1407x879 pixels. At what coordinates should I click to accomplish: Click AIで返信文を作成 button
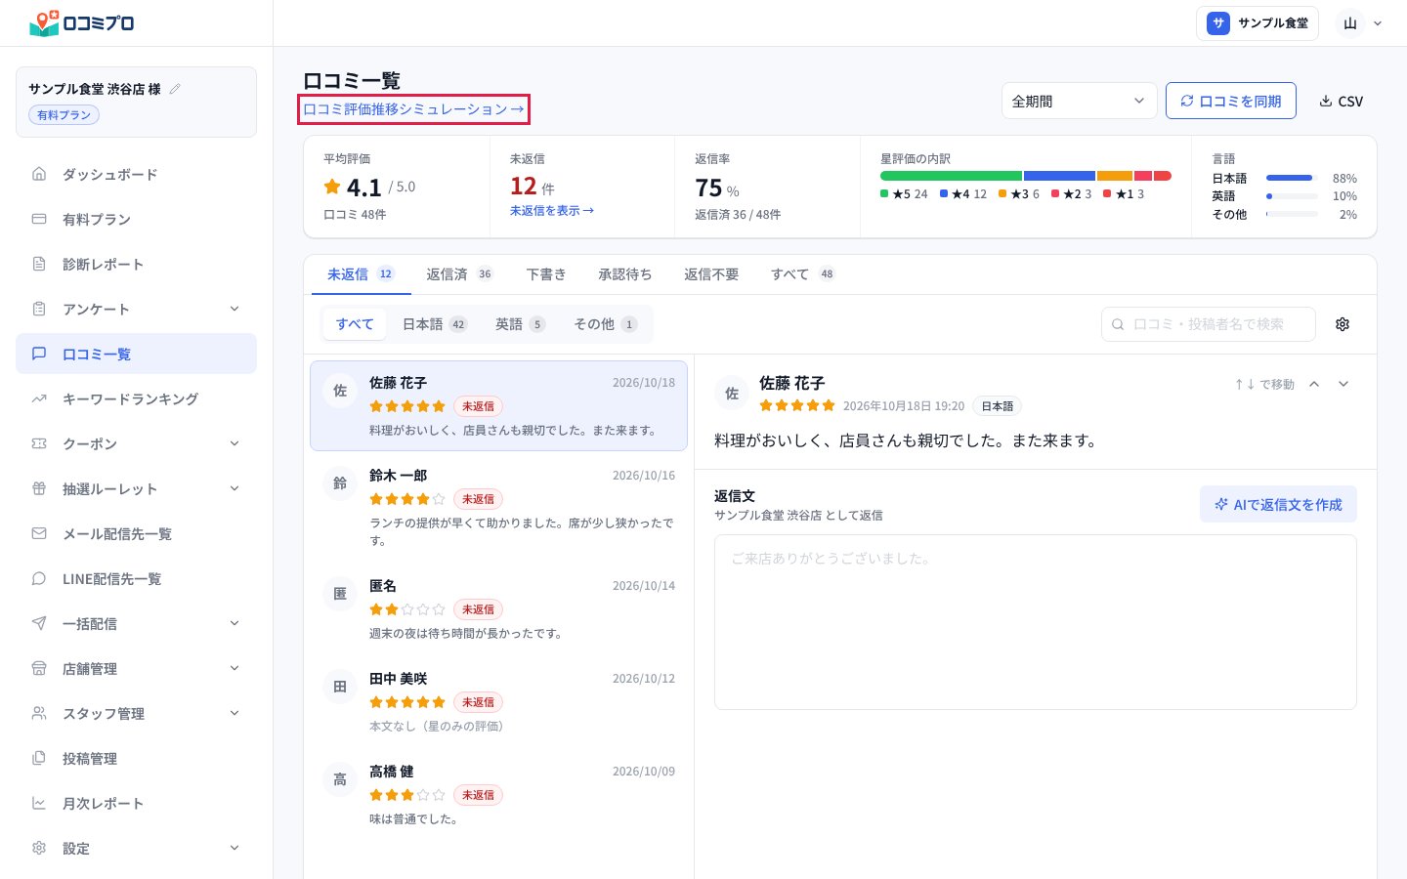pyautogui.click(x=1278, y=504)
